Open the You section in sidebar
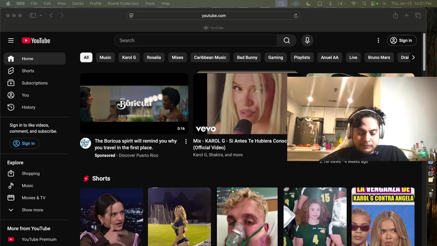The image size is (437, 246). click(34, 95)
